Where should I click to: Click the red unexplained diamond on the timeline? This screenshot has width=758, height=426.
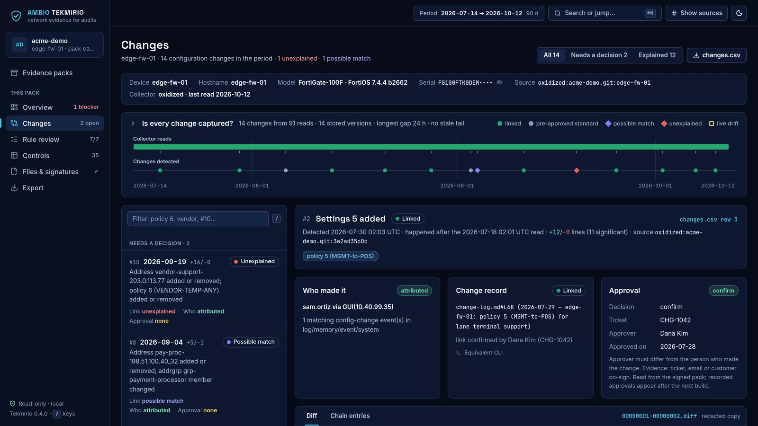tap(577, 170)
